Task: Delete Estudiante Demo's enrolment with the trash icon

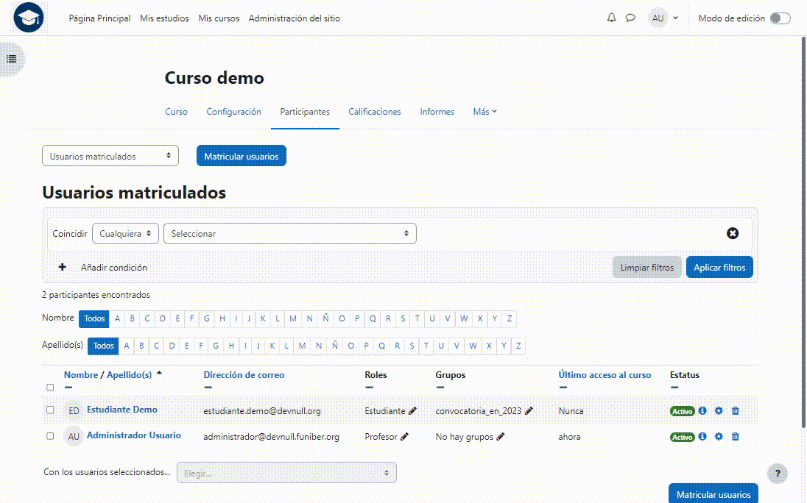Action: [x=735, y=411]
